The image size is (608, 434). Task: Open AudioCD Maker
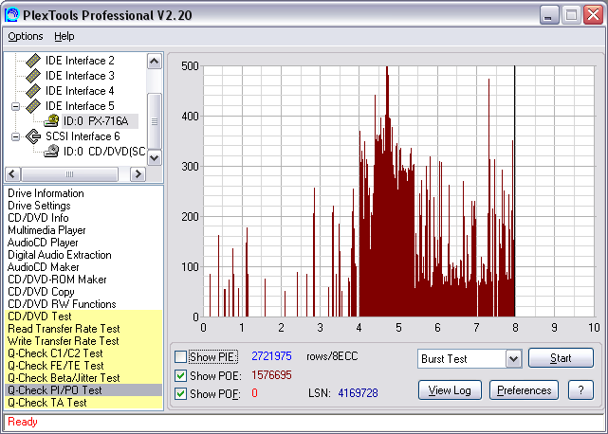pos(43,267)
